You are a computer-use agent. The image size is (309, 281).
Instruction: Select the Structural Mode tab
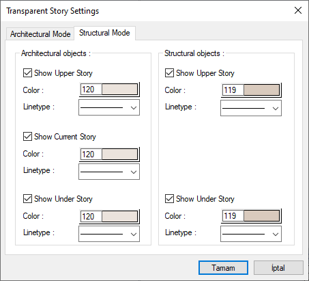point(104,33)
